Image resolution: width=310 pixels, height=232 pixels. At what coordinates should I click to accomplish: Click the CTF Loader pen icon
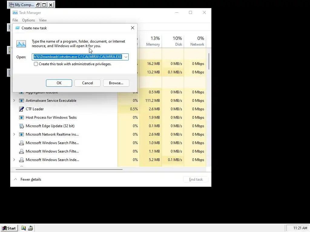click(21, 109)
